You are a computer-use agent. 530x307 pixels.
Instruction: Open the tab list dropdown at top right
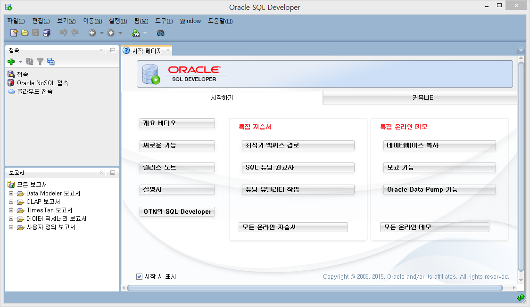pos(521,51)
